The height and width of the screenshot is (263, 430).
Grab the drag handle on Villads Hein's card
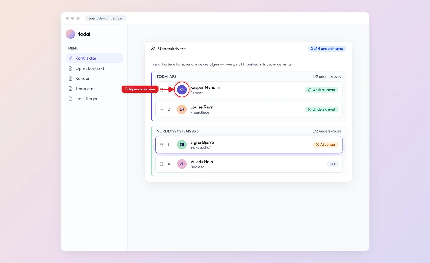(x=162, y=164)
